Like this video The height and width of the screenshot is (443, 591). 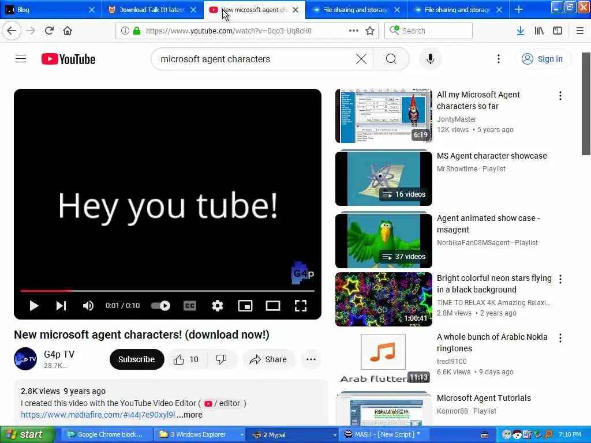click(186, 359)
